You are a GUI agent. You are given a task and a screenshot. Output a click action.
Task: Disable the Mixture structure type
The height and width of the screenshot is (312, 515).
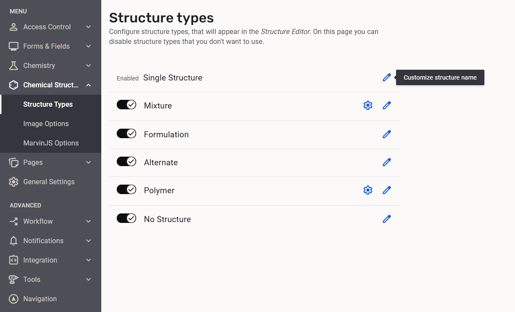[x=126, y=104]
